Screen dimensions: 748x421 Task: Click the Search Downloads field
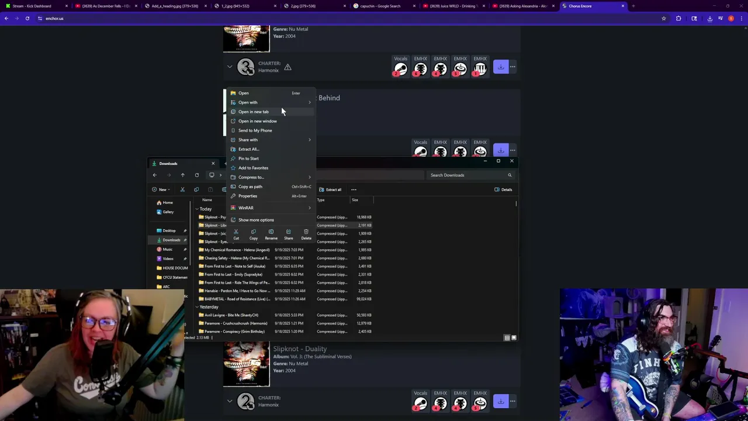tap(470, 175)
